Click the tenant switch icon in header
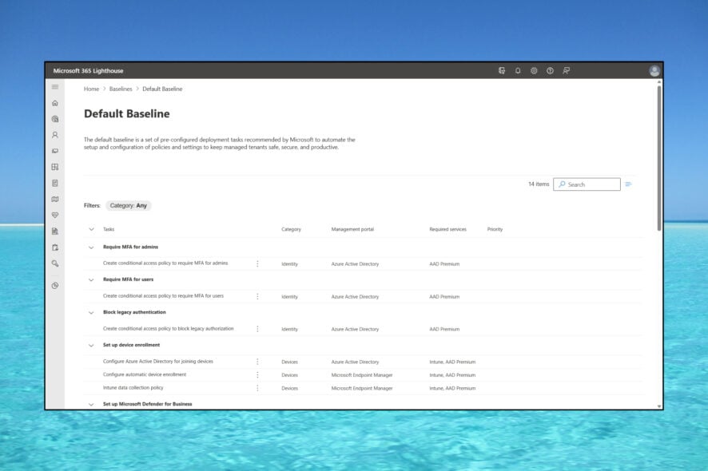Screen dimensions: 708x471 (502, 70)
